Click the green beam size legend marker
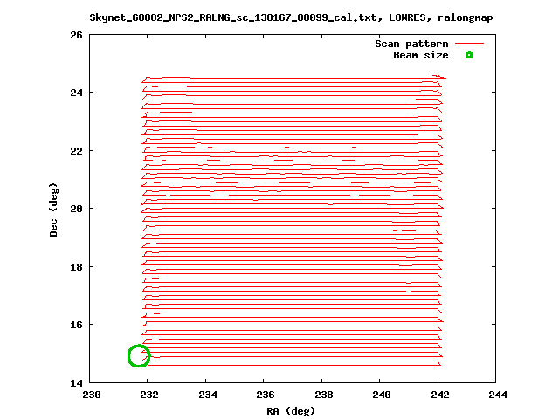The image size is (559, 419). coord(469,55)
